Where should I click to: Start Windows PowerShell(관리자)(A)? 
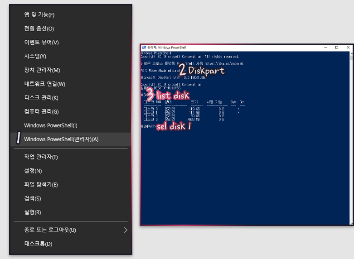click(71, 139)
